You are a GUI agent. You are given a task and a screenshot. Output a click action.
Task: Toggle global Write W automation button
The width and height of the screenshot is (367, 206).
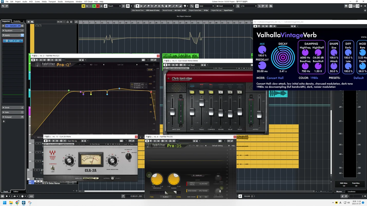98,6
